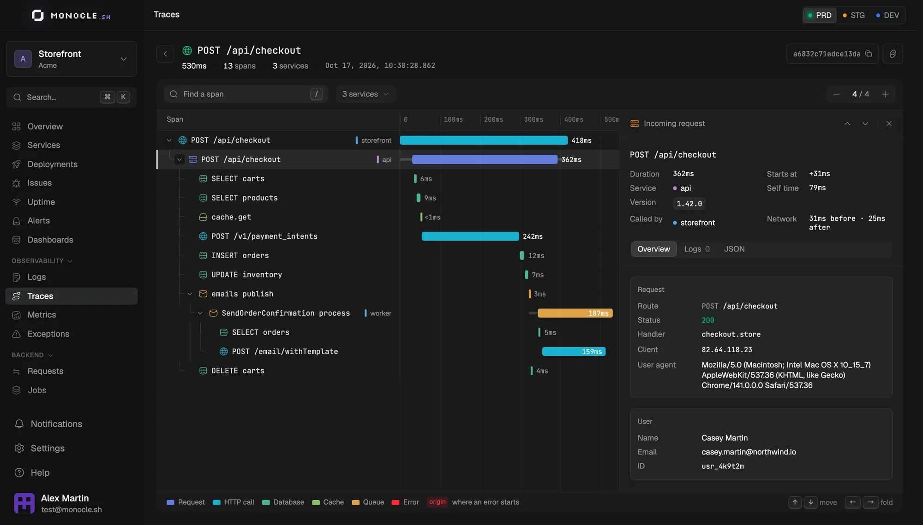Click the unfold right arrow key hint
Viewport: 923px width, 525px height.
click(x=870, y=502)
